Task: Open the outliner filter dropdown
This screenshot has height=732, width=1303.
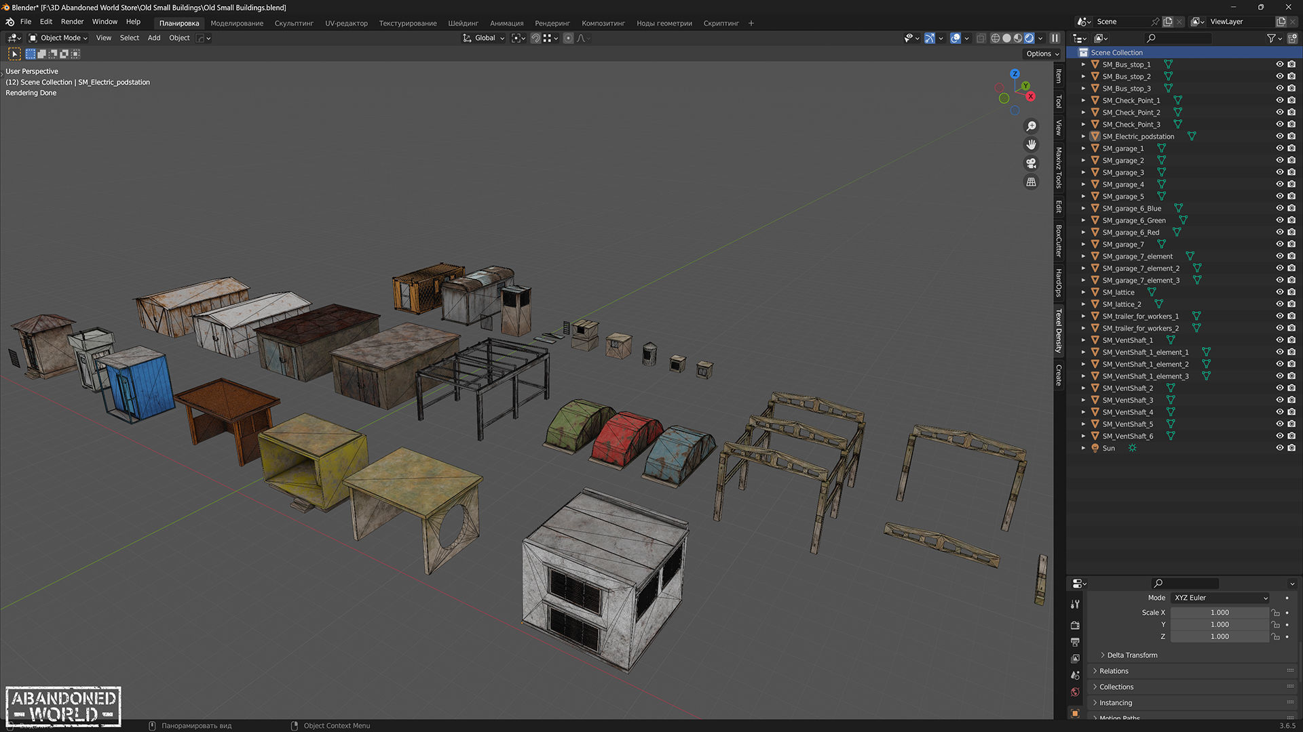Action: tap(1274, 39)
